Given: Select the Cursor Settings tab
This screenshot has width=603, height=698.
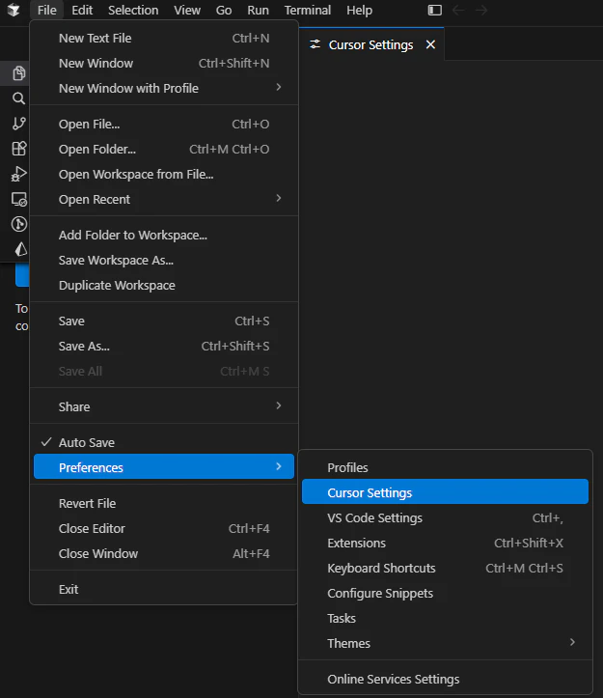Looking at the screenshot, I should (371, 44).
